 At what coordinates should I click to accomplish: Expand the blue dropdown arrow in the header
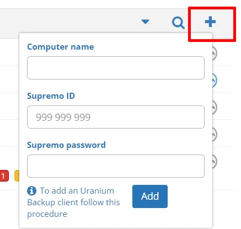(145, 22)
